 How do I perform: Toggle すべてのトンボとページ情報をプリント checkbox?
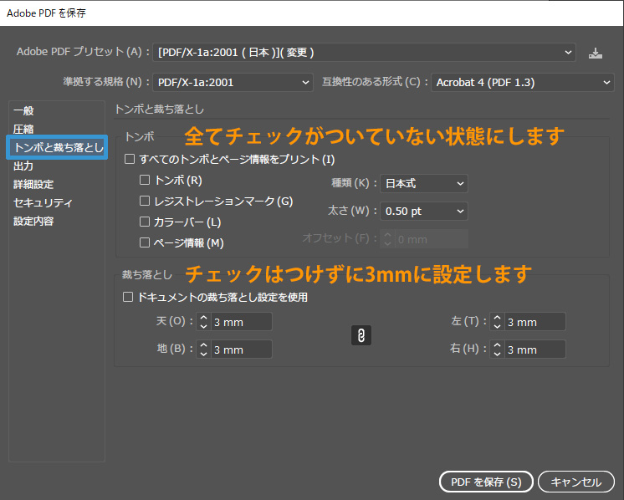(x=130, y=159)
